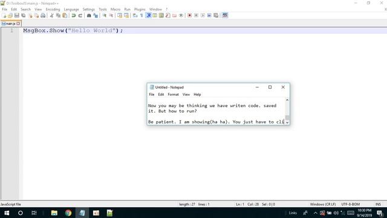The image size is (387, 218).
Task: Click the stop macro recording icon
Action: [196, 16]
